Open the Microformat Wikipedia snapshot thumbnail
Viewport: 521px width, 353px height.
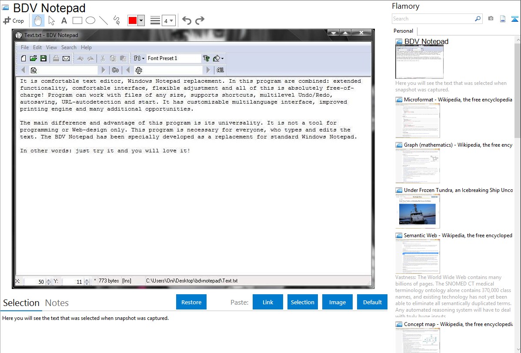tap(417, 121)
